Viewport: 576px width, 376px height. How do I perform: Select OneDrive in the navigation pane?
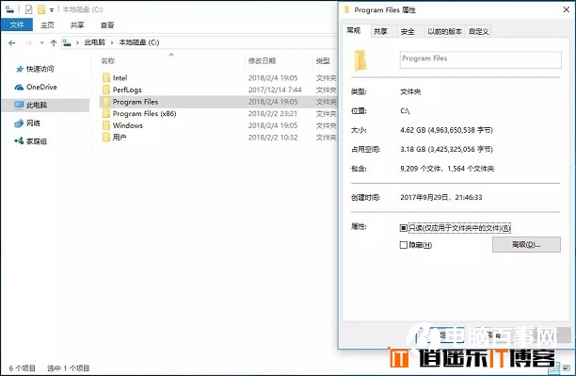coord(36,87)
